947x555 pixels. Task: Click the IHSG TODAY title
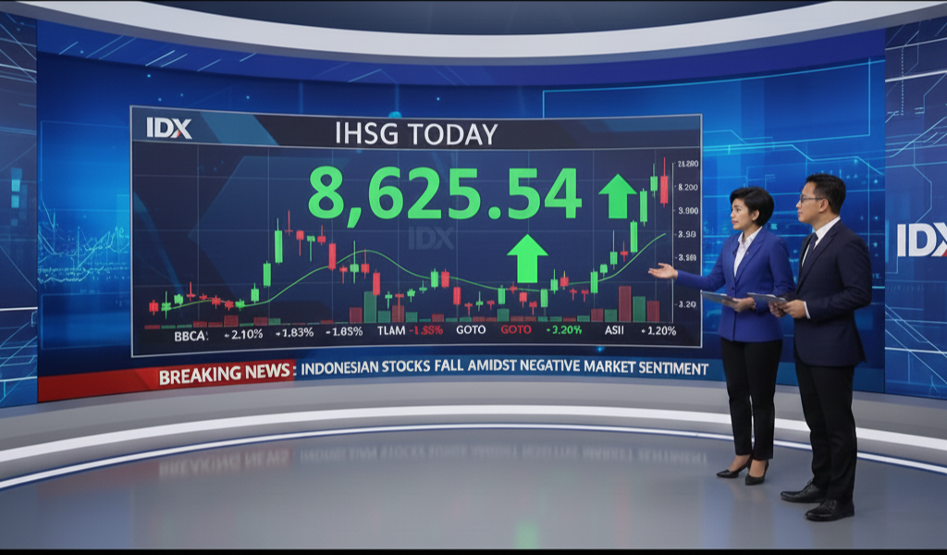pos(416,133)
